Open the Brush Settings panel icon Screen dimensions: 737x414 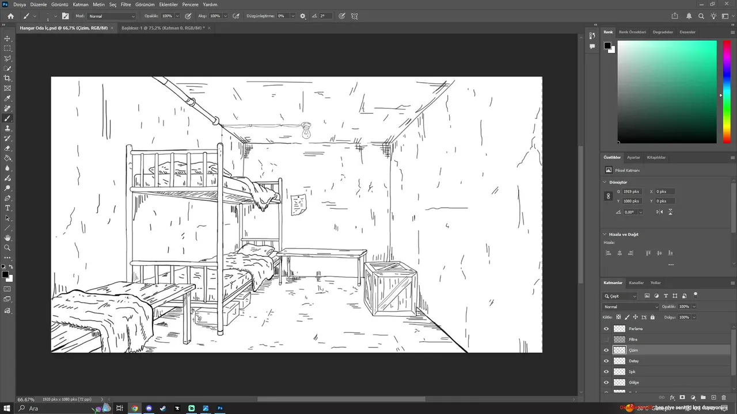click(65, 16)
